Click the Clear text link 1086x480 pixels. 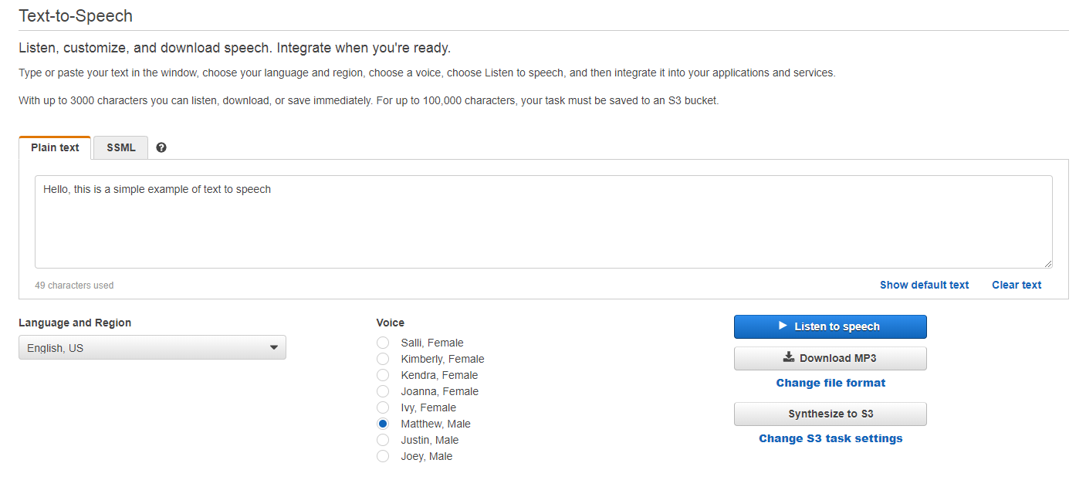[1017, 285]
